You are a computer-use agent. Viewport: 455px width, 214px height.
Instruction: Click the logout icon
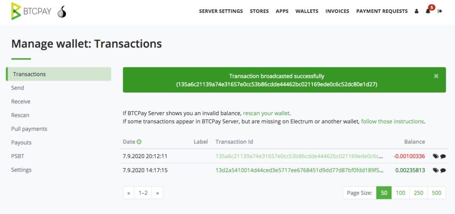tap(440, 11)
